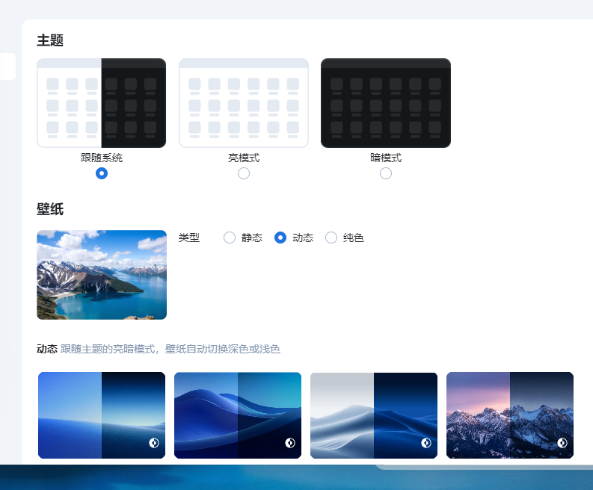Click the 纯色 label text
Viewport: 593px width, 490px height.
[353, 238]
